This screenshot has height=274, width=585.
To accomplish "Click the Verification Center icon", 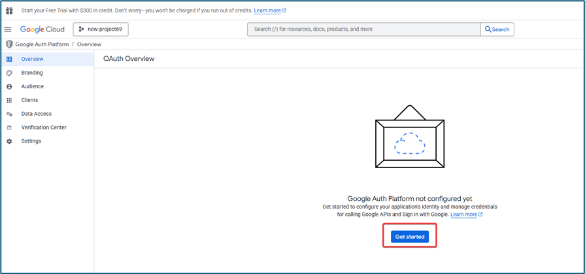I will [x=9, y=128].
